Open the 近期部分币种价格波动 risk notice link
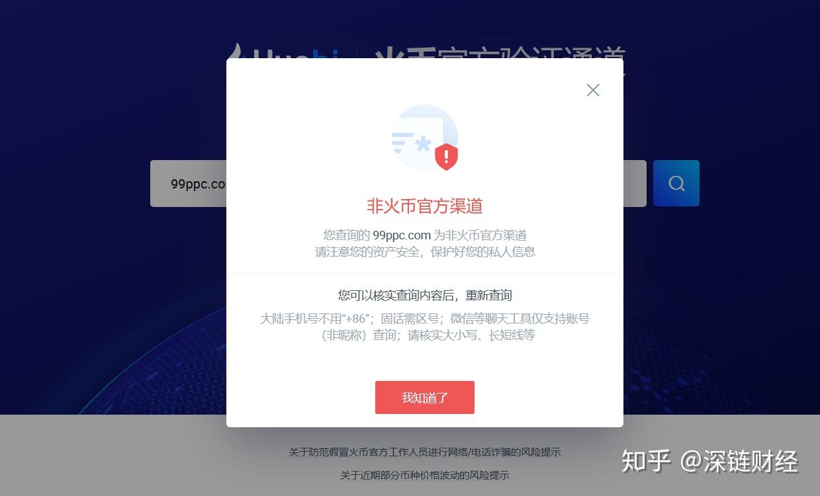820x496 pixels. coord(425,475)
